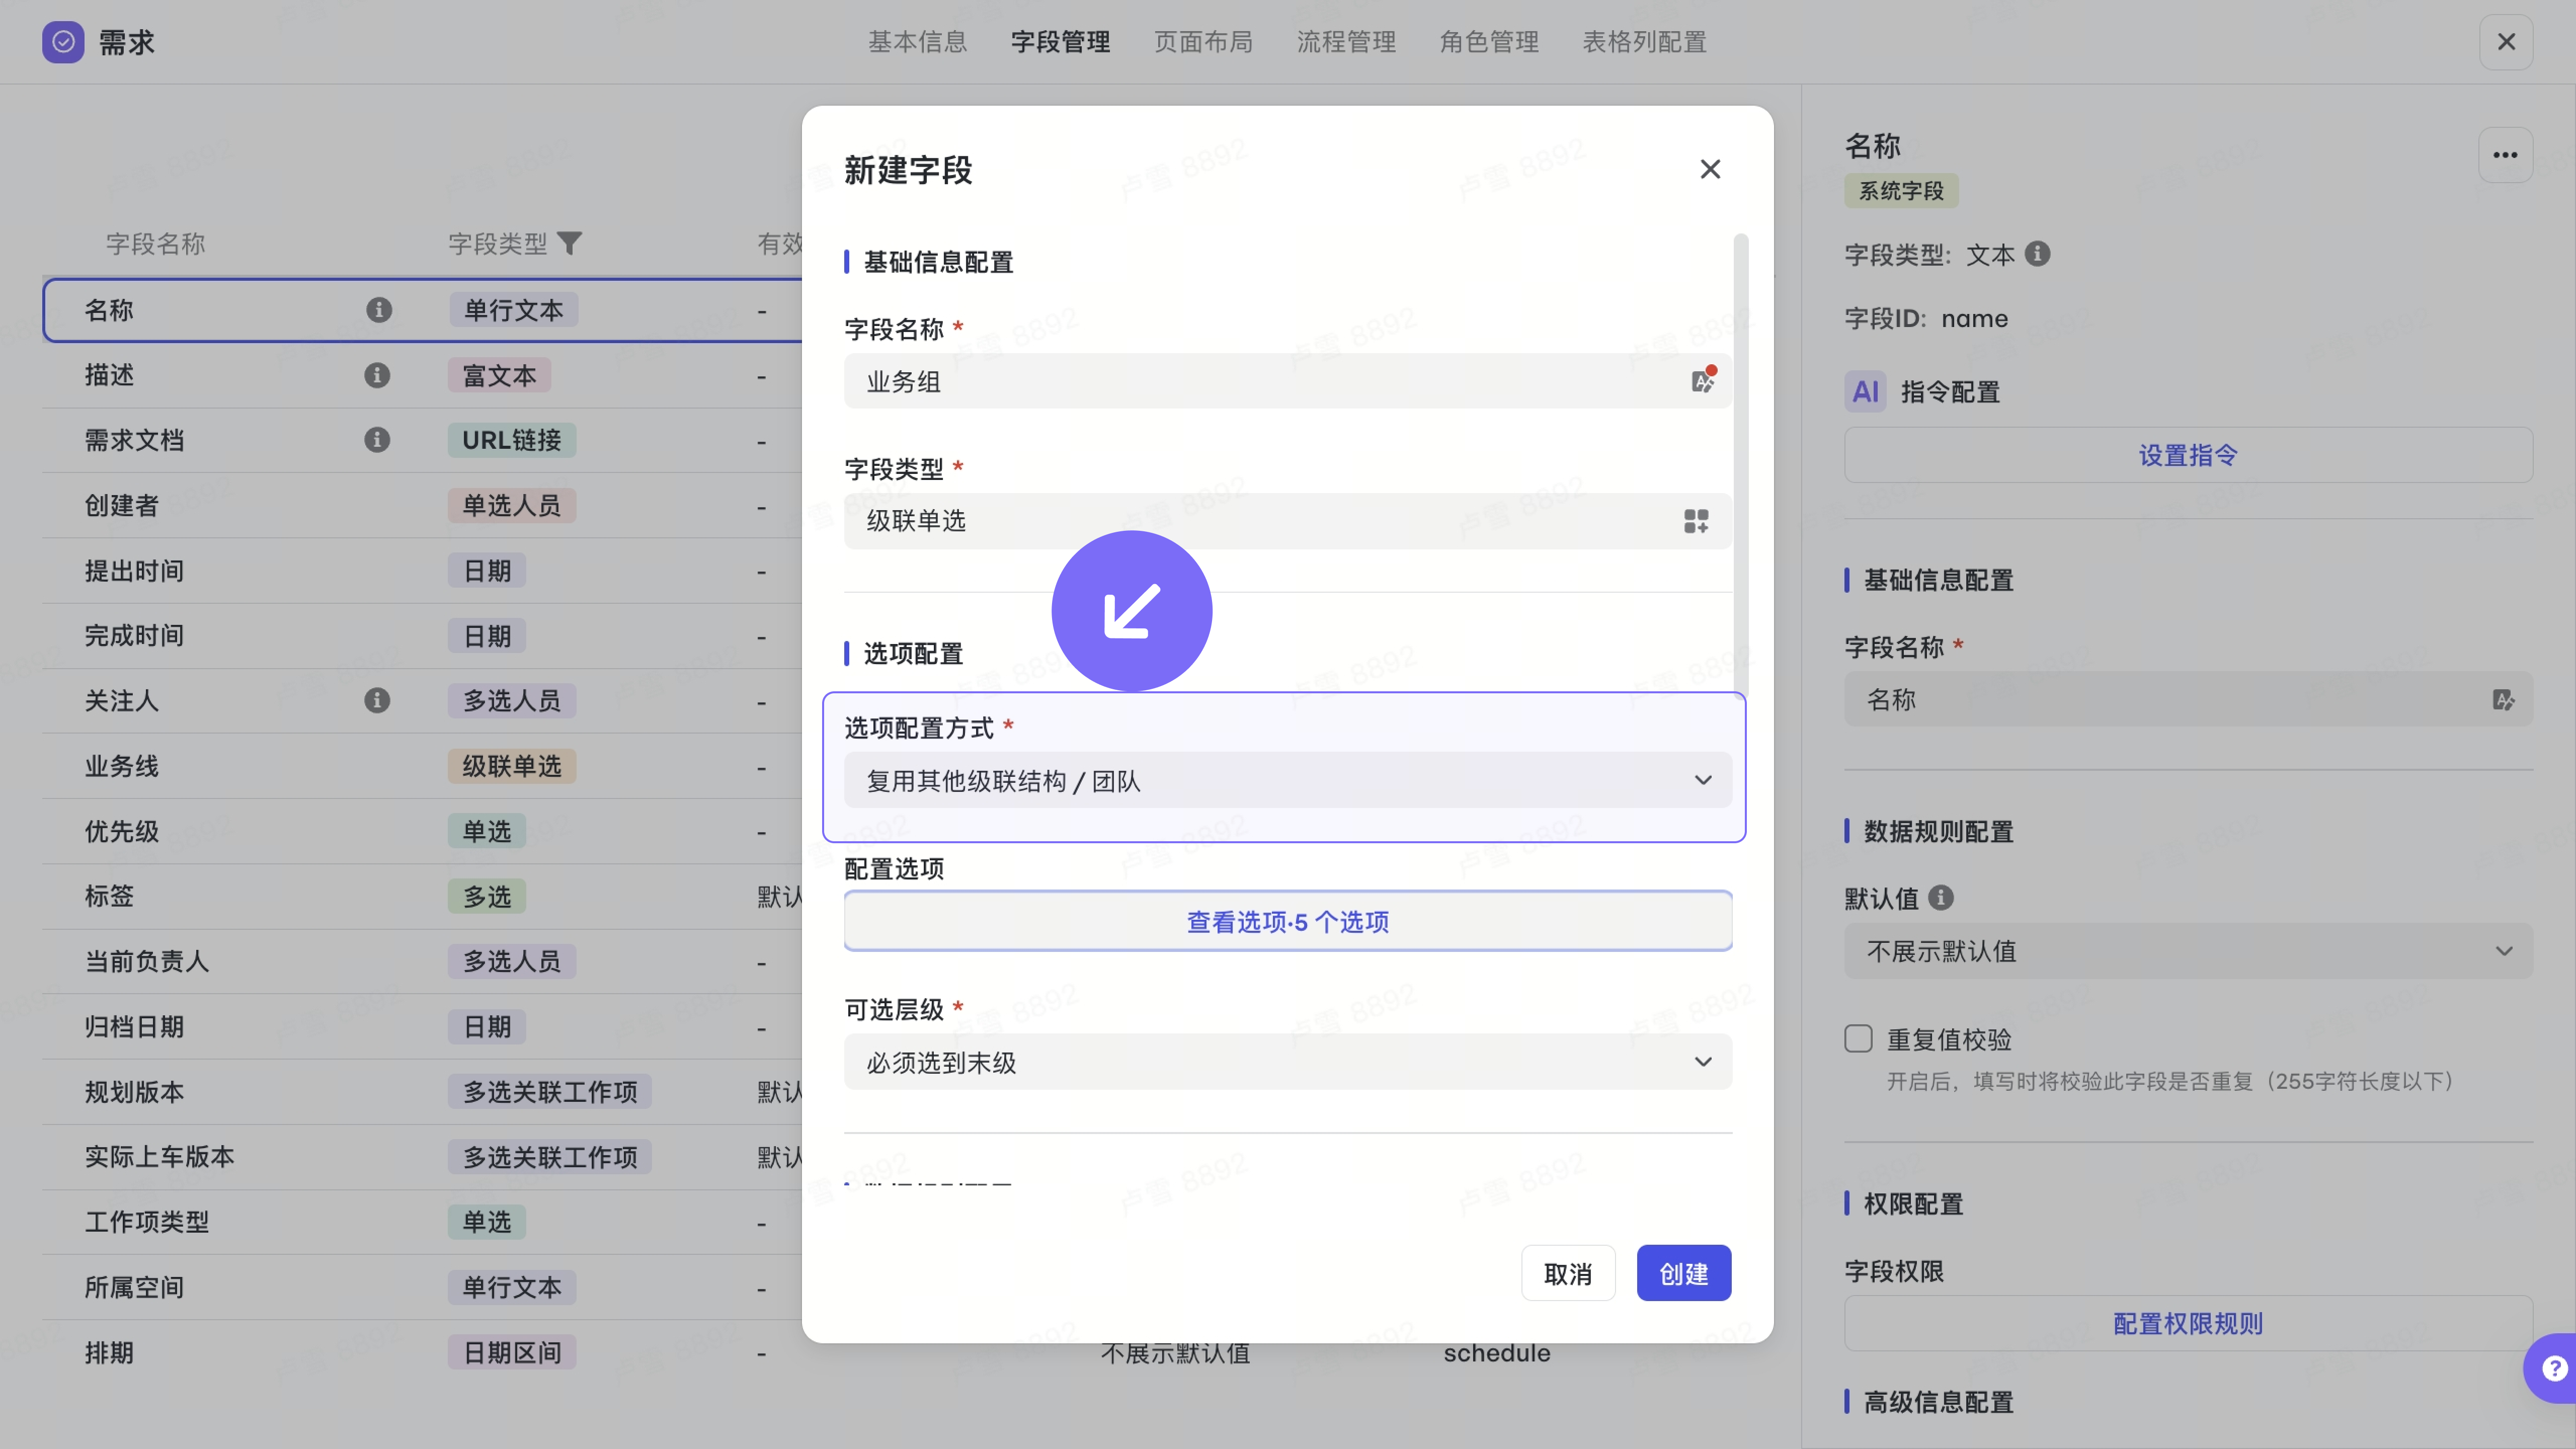This screenshot has height=1449, width=2576.
Task: Show info icon for 名称 row
Action: (378, 310)
